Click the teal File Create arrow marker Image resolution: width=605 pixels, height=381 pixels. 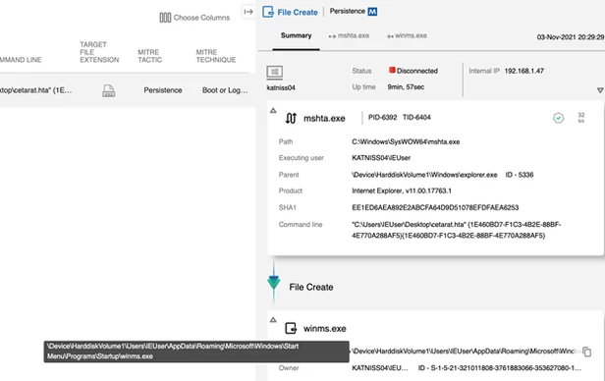274,283
